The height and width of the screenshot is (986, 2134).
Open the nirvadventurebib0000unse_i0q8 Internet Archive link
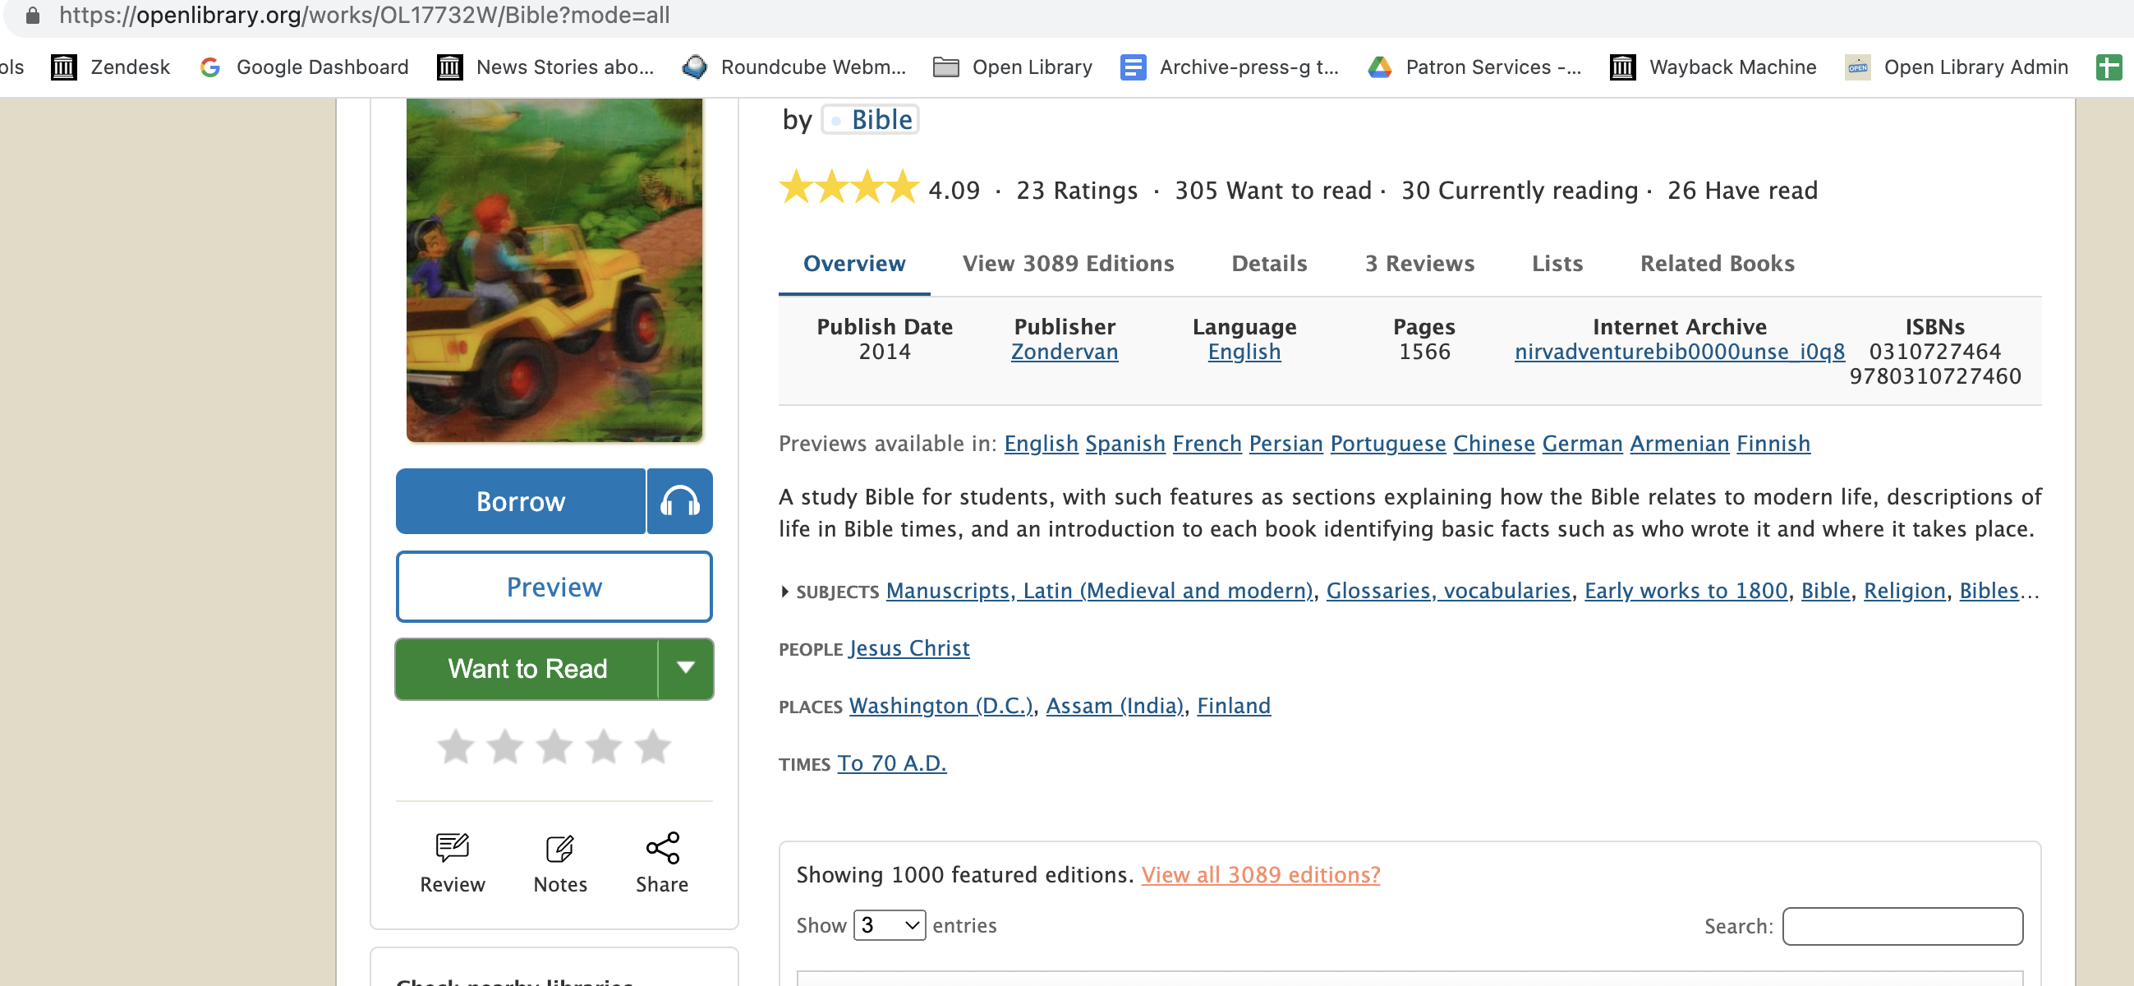tap(1679, 352)
